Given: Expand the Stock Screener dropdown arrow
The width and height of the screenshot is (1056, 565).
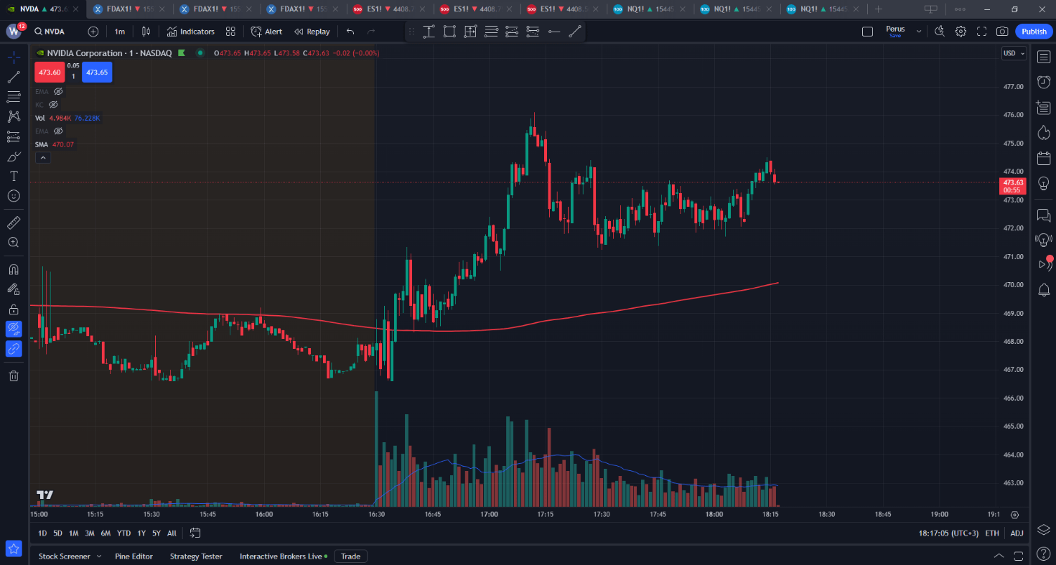Looking at the screenshot, I should pyautogui.click(x=99, y=556).
